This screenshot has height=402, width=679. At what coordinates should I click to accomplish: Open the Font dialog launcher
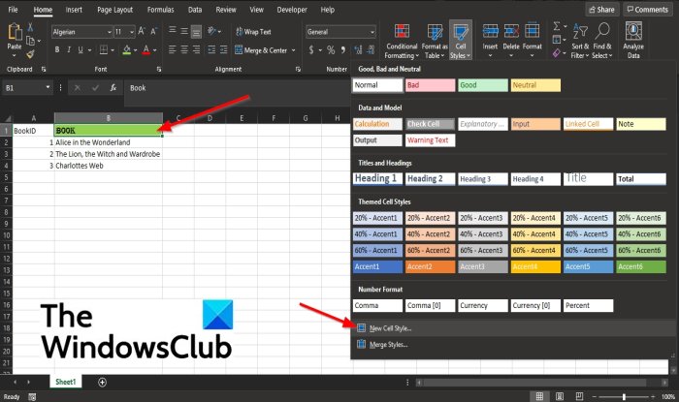[159, 69]
